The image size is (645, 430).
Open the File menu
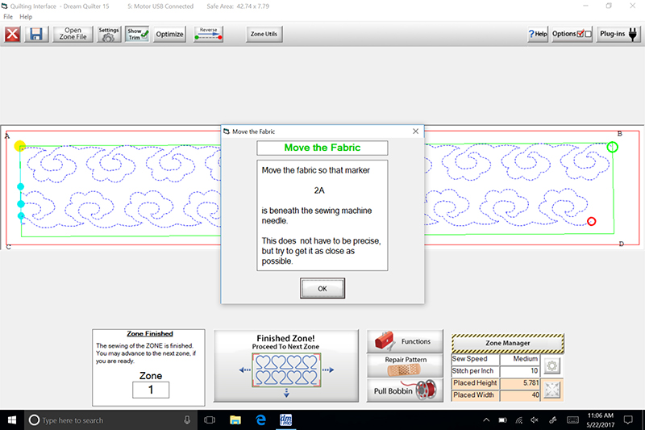coord(8,16)
